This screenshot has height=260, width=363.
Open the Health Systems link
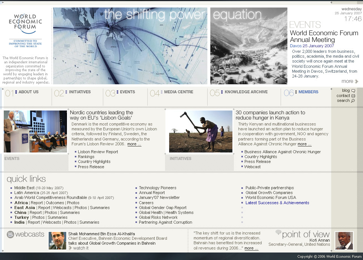click(179, 212)
